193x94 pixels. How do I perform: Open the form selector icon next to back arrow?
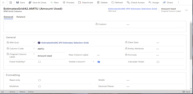[11, 3]
